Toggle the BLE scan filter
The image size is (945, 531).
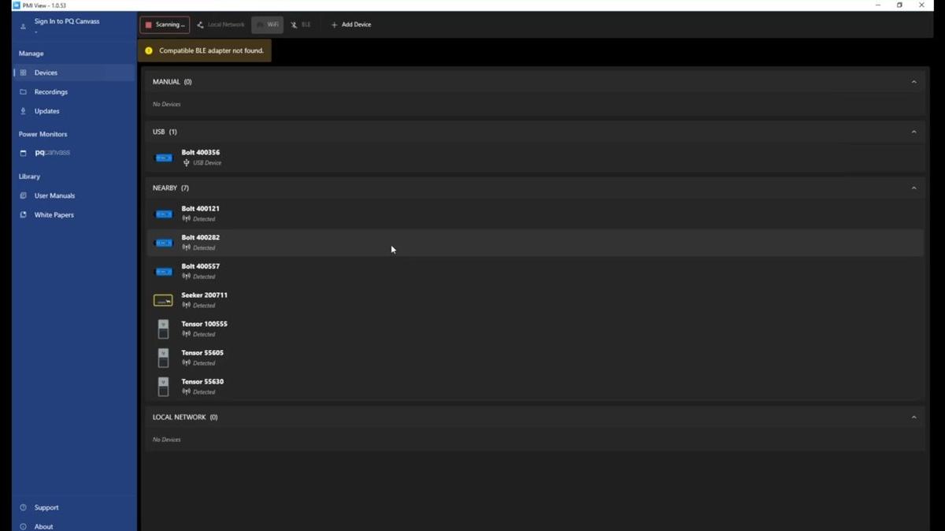click(x=300, y=24)
